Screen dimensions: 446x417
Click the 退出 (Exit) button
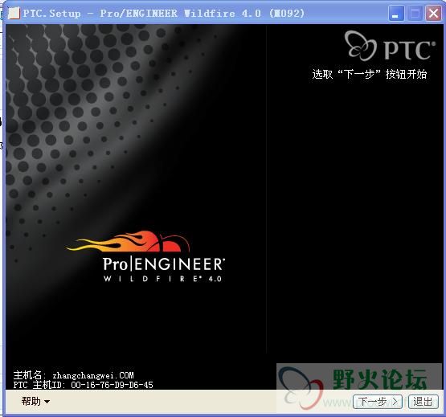tap(423, 402)
